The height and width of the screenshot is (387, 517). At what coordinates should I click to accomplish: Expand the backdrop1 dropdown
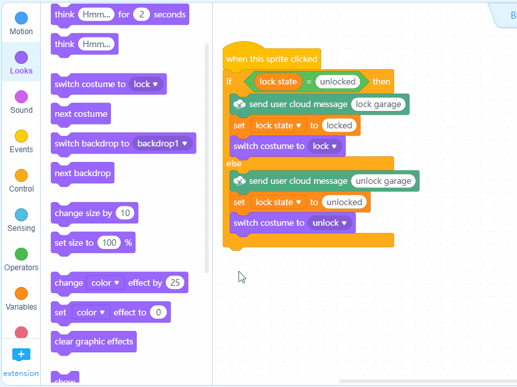(164, 143)
